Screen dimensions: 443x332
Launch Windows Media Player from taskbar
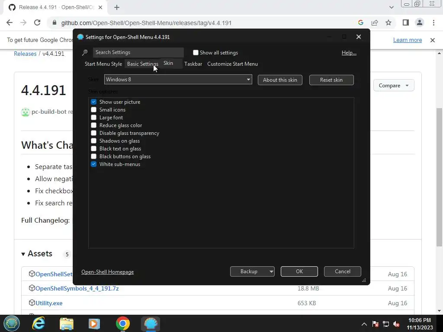pyautogui.click(x=94, y=323)
